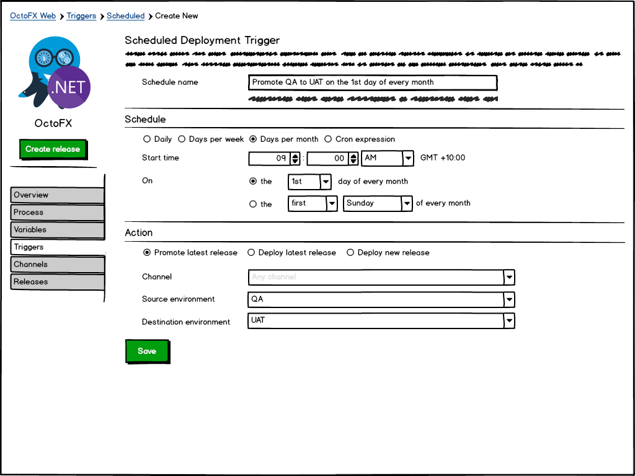Follow the Triggers breadcrumb link

pyautogui.click(x=81, y=16)
